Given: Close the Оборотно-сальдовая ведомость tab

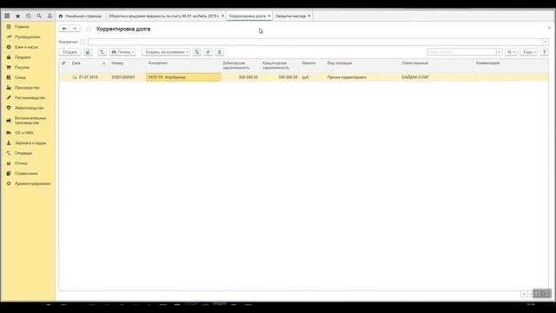Looking at the screenshot, I should coord(222,16).
